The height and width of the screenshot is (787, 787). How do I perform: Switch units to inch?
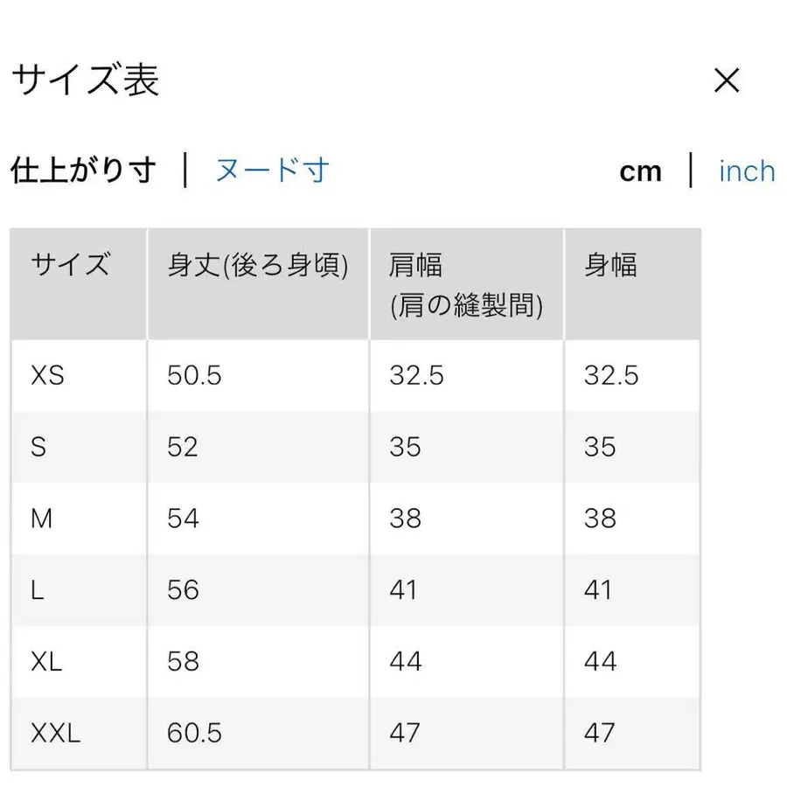coord(746,171)
